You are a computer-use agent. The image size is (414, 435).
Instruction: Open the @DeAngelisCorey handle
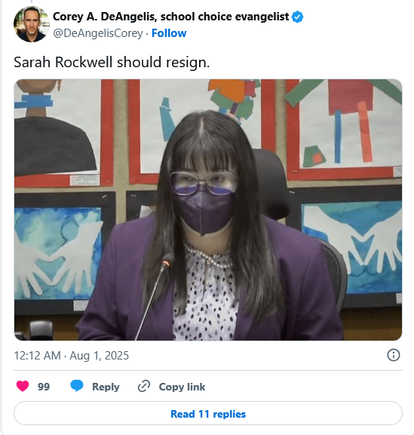point(98,33)
